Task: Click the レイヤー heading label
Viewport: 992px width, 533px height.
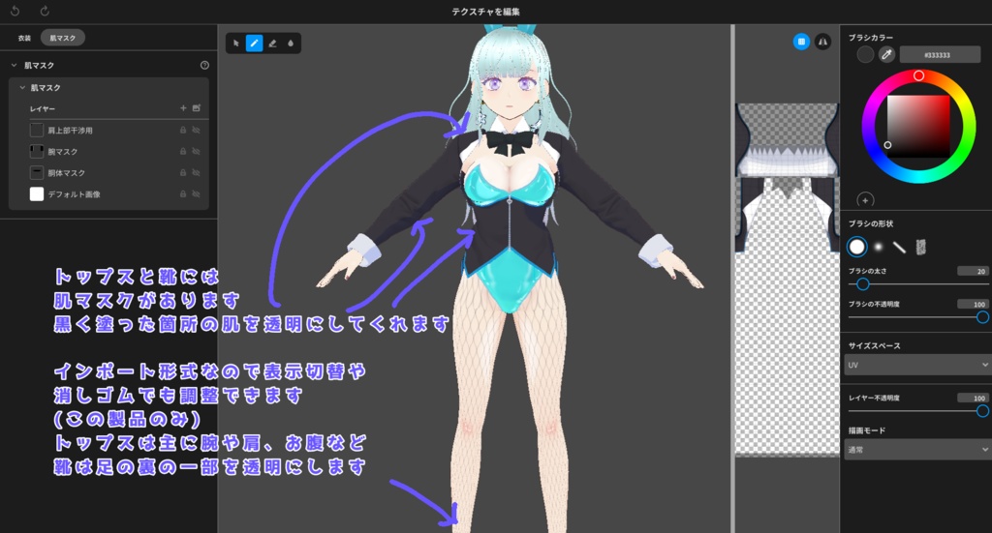Action: (43, 108)
